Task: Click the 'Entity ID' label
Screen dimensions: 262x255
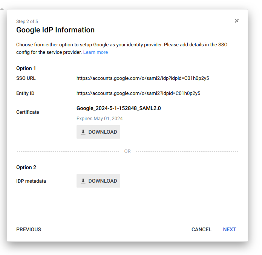Action: pyautogui.click(x=25, y=93)
